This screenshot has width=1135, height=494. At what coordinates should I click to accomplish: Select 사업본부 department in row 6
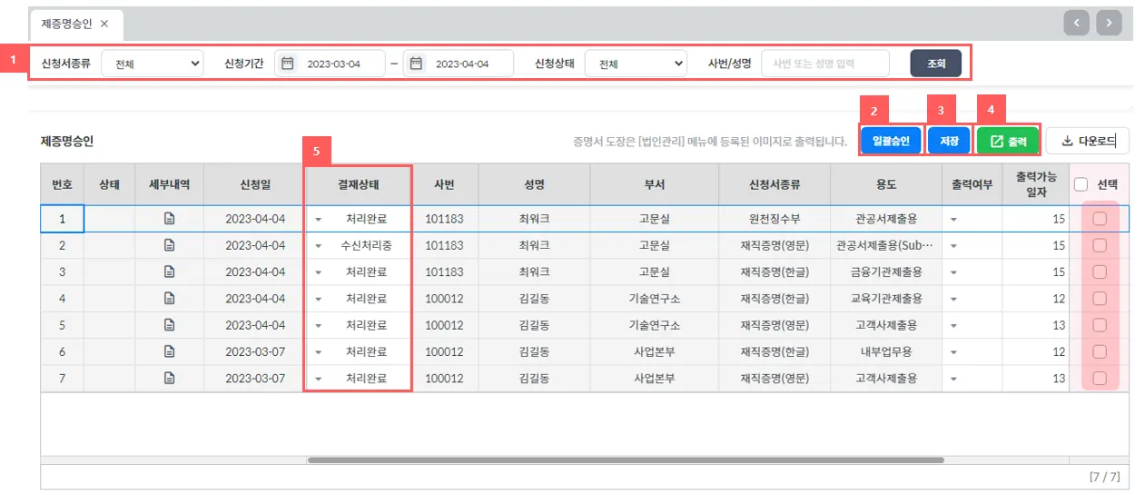coord(654,351)
